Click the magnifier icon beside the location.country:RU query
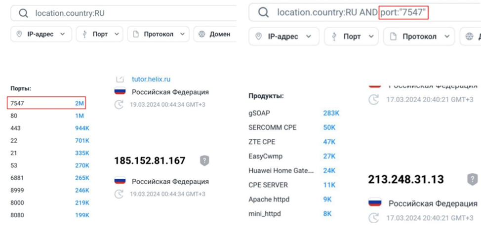Viewport: 481px width, 238px height. pyautogui.click(x=23, y=13)
